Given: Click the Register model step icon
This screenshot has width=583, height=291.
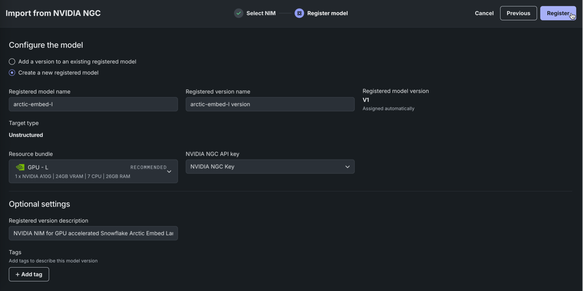Looking at the screenshot, I should click(299, 13).
